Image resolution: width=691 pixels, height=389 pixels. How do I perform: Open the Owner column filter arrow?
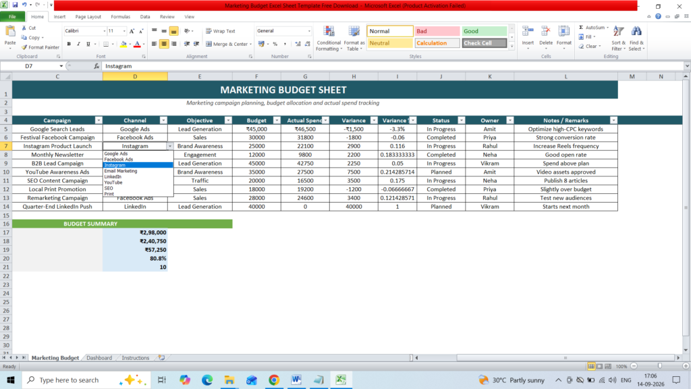tap(509, 120)
